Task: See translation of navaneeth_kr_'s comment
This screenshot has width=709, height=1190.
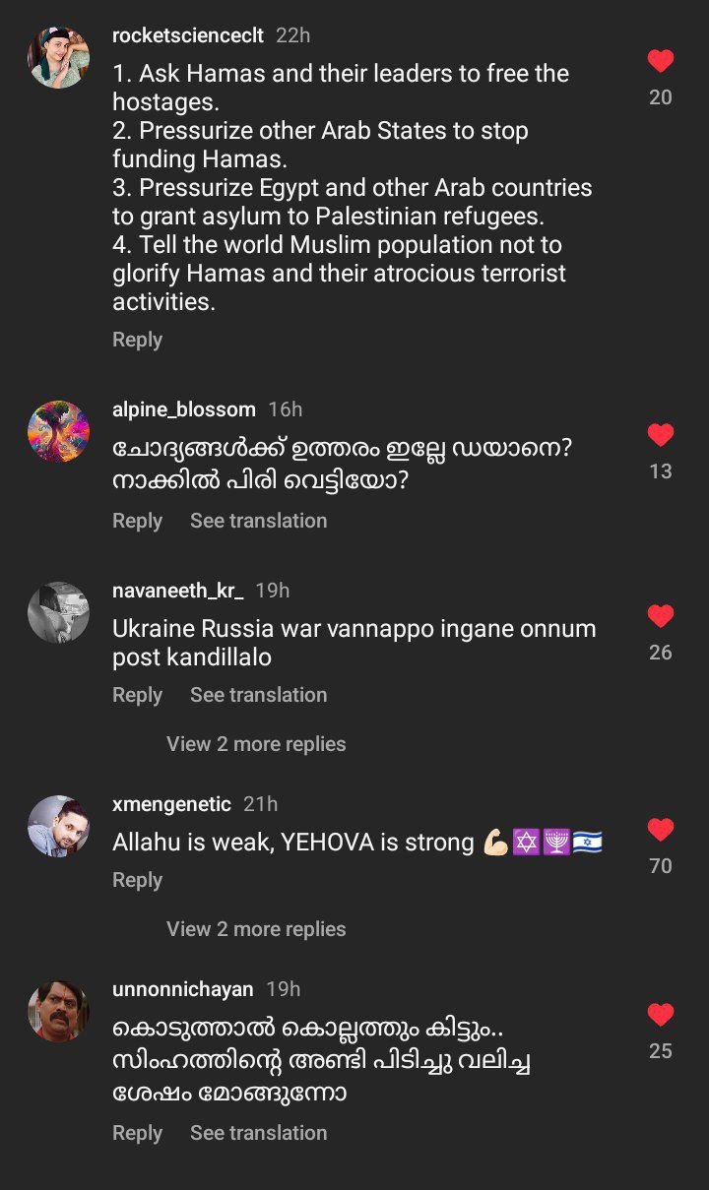Action: click(x=258, y=695)
